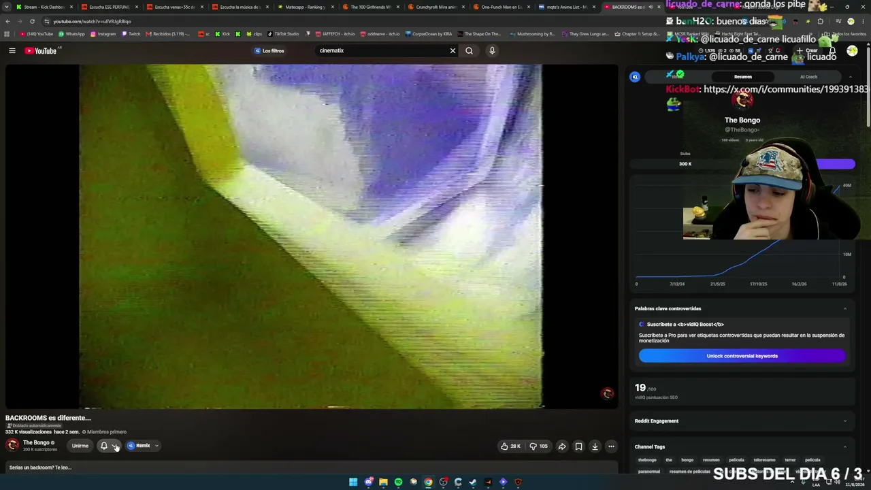The height and width of the screenshot is (490, 871).
Task: Expand the Remix dropdown arrow
Action: coord(157,446)
